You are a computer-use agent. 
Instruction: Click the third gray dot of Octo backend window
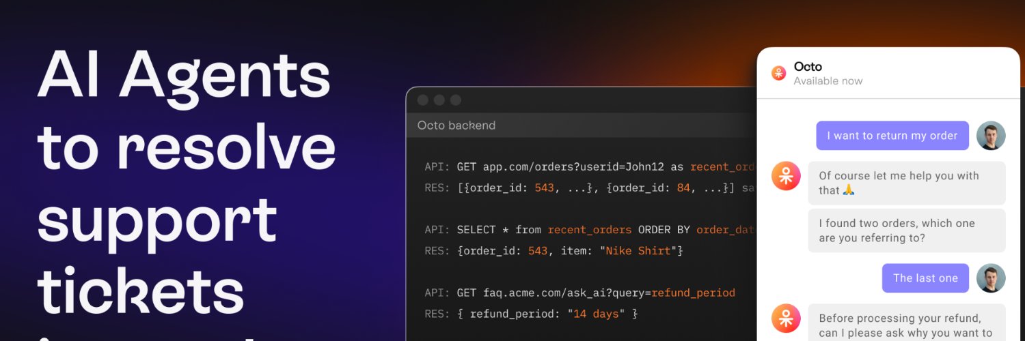tap(456, 100)
